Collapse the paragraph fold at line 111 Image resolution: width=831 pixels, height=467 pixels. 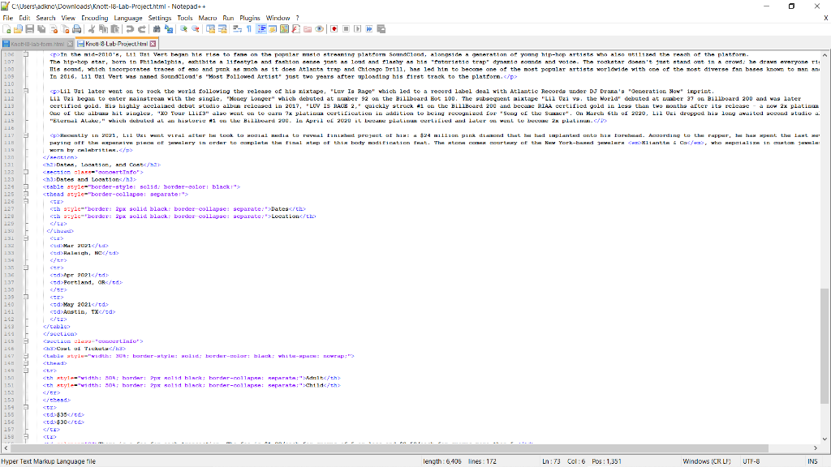click(x=25, y=91)
